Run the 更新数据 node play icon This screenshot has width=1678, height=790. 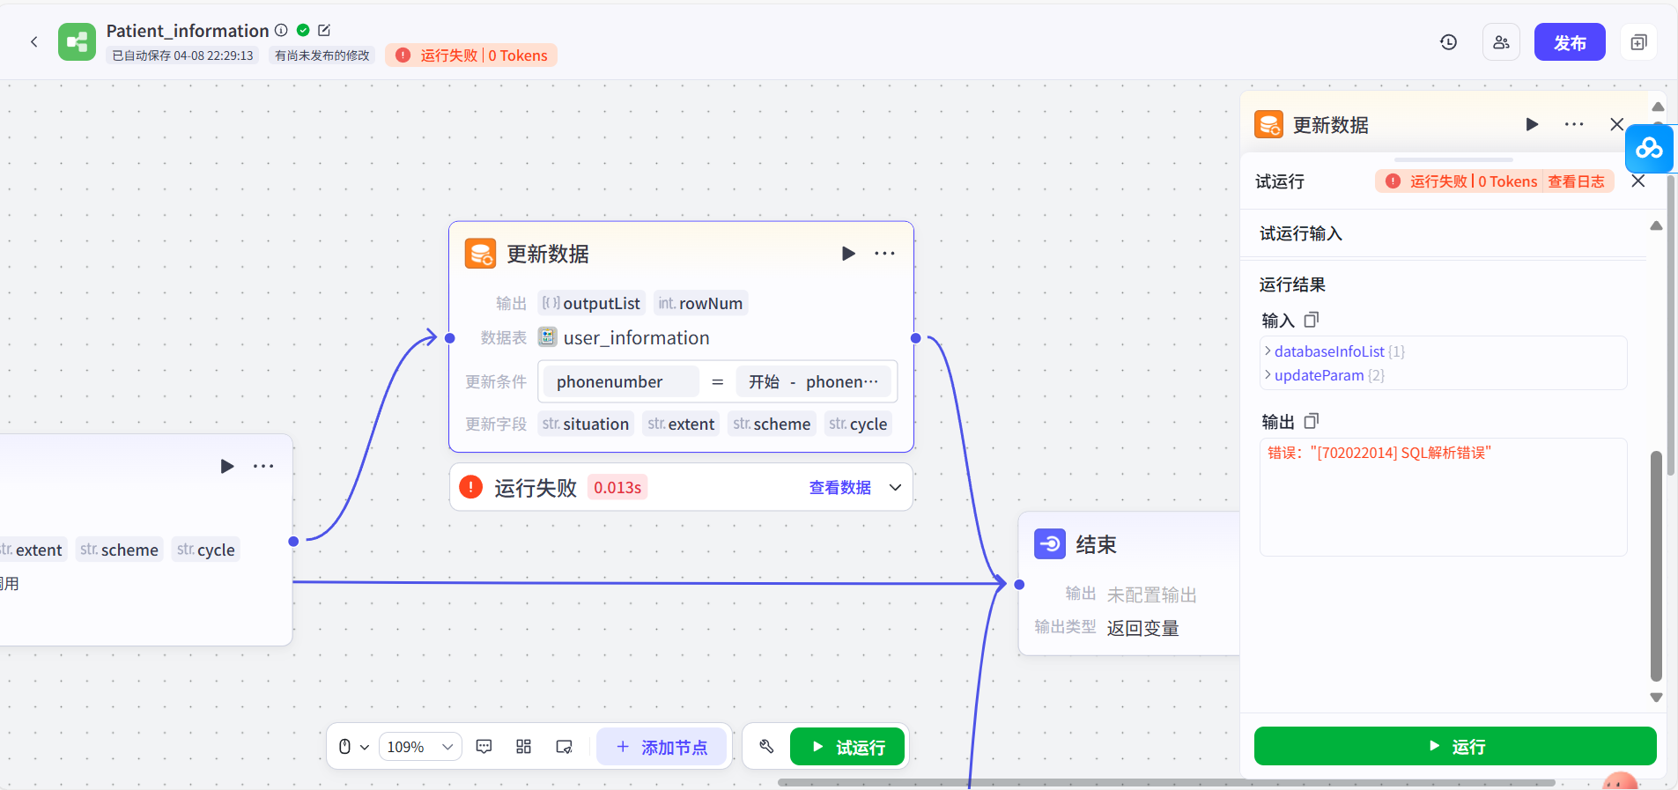click(x=848, y=254)
